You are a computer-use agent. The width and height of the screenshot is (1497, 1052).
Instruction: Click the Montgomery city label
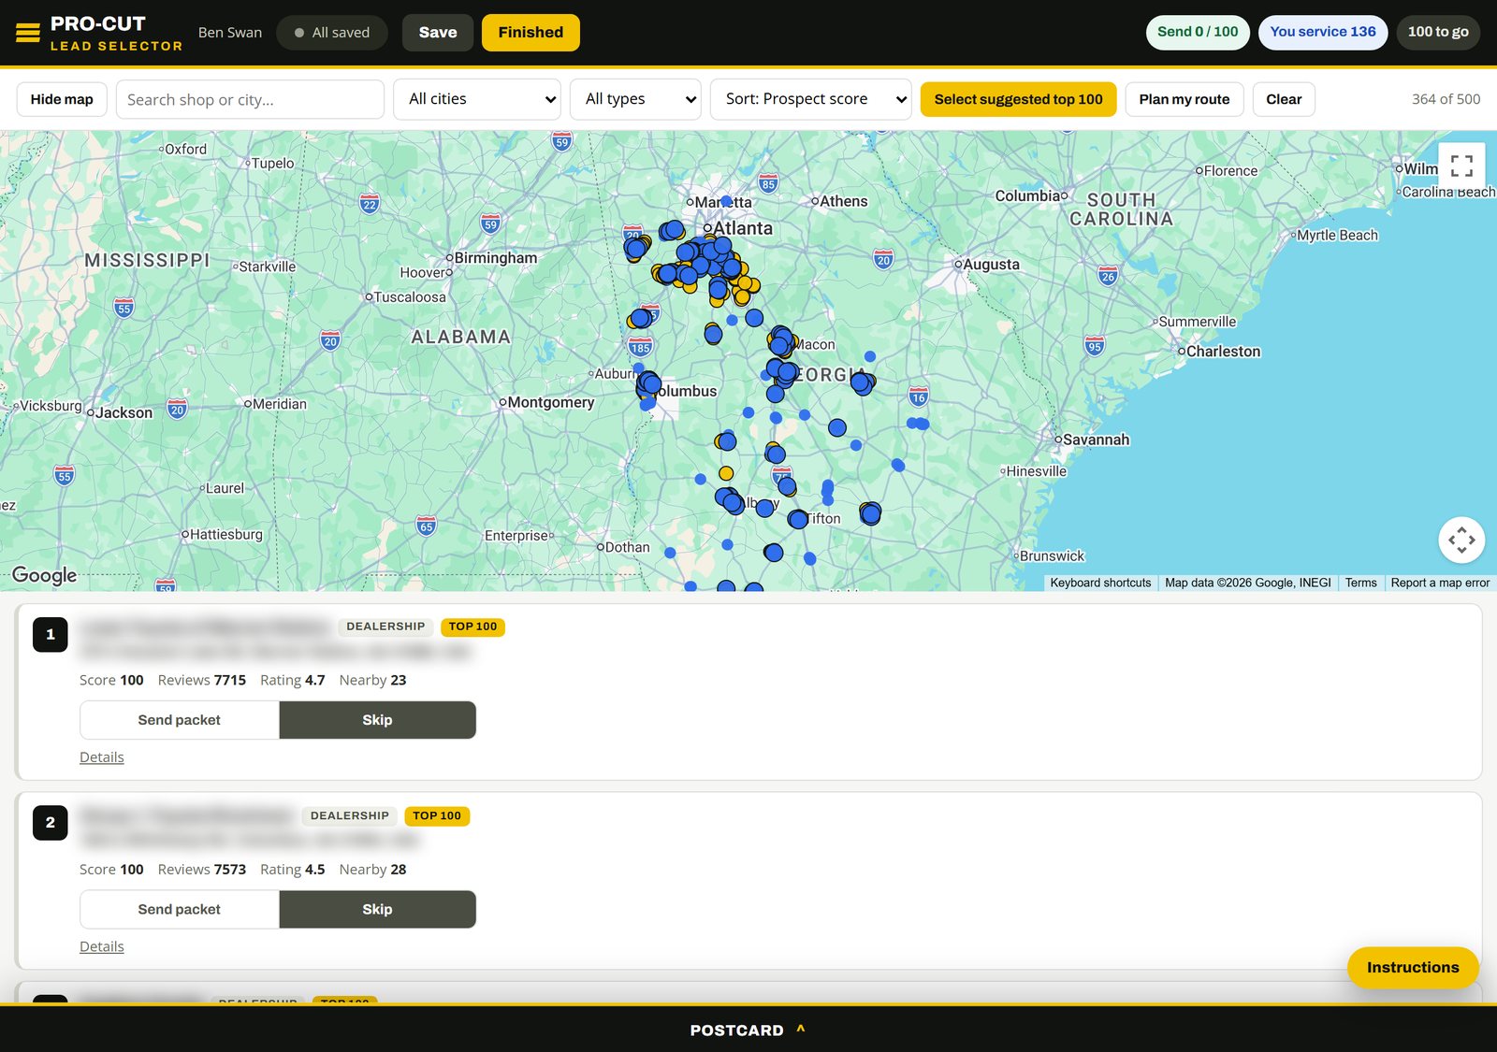[551, 402]
